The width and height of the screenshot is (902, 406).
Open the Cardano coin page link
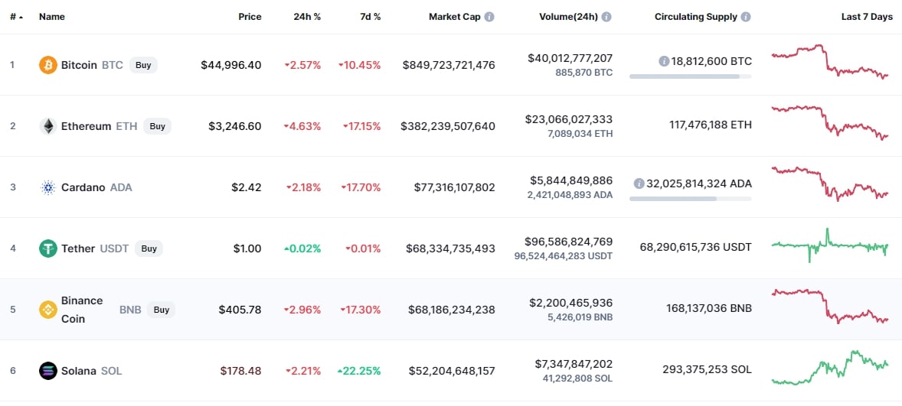click(83, 187)
